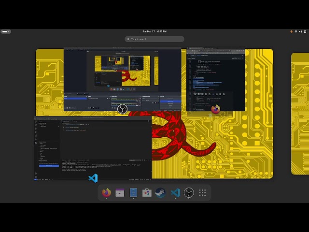The height and width of the screenshot is (232, 309).
Task: Select the Code tab on the GitHub page
Action: (189, 58)
